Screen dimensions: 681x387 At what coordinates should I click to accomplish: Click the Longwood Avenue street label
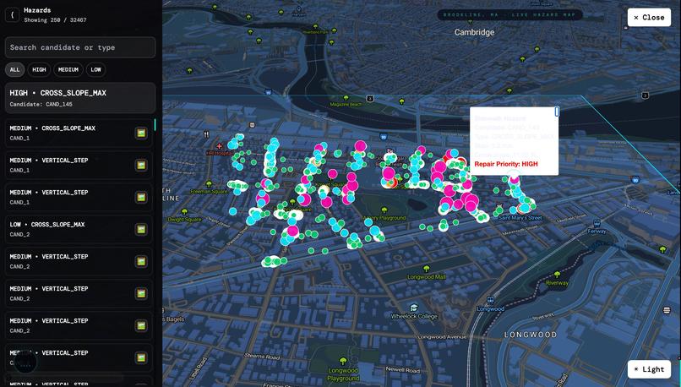tap(442, 336)
